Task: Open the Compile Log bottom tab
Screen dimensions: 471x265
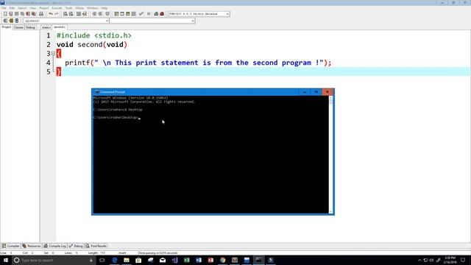Action: click(x=54, y=246)
